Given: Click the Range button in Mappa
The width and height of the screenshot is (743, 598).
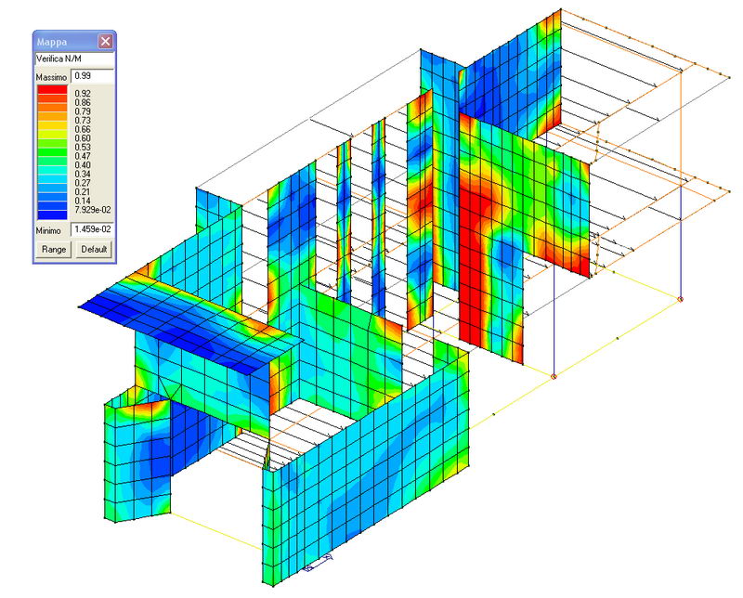Looking at the screenshot, I should pos(54,249).
